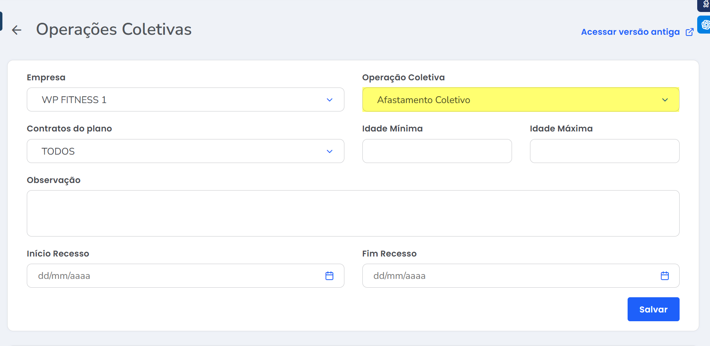Screen dimensions: 710x346
Task: Open Contratos do plano dropdown showing TODOS
Action: [x=176, y=151]
